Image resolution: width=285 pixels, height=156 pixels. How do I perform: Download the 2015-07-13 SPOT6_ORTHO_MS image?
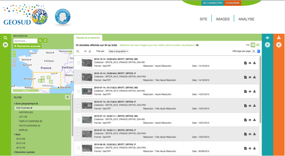pos(255,120)
